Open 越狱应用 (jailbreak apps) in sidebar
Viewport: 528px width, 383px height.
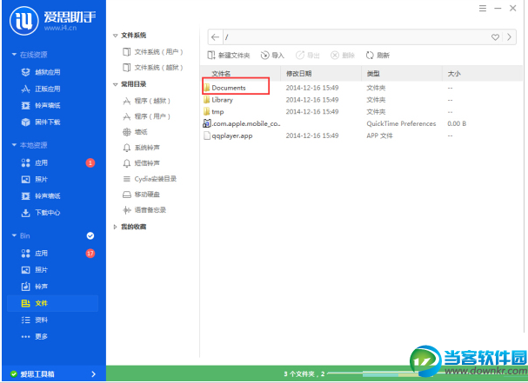click(x=41, y=72)
